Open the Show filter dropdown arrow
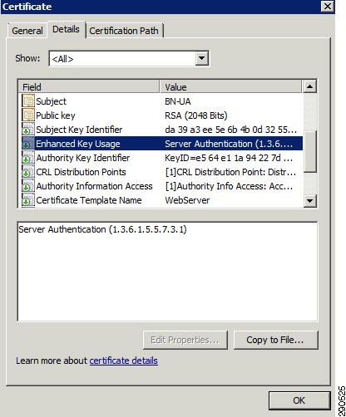 coord(201,58)
